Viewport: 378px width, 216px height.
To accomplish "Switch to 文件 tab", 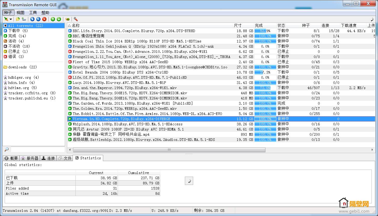I will point(65,158).
